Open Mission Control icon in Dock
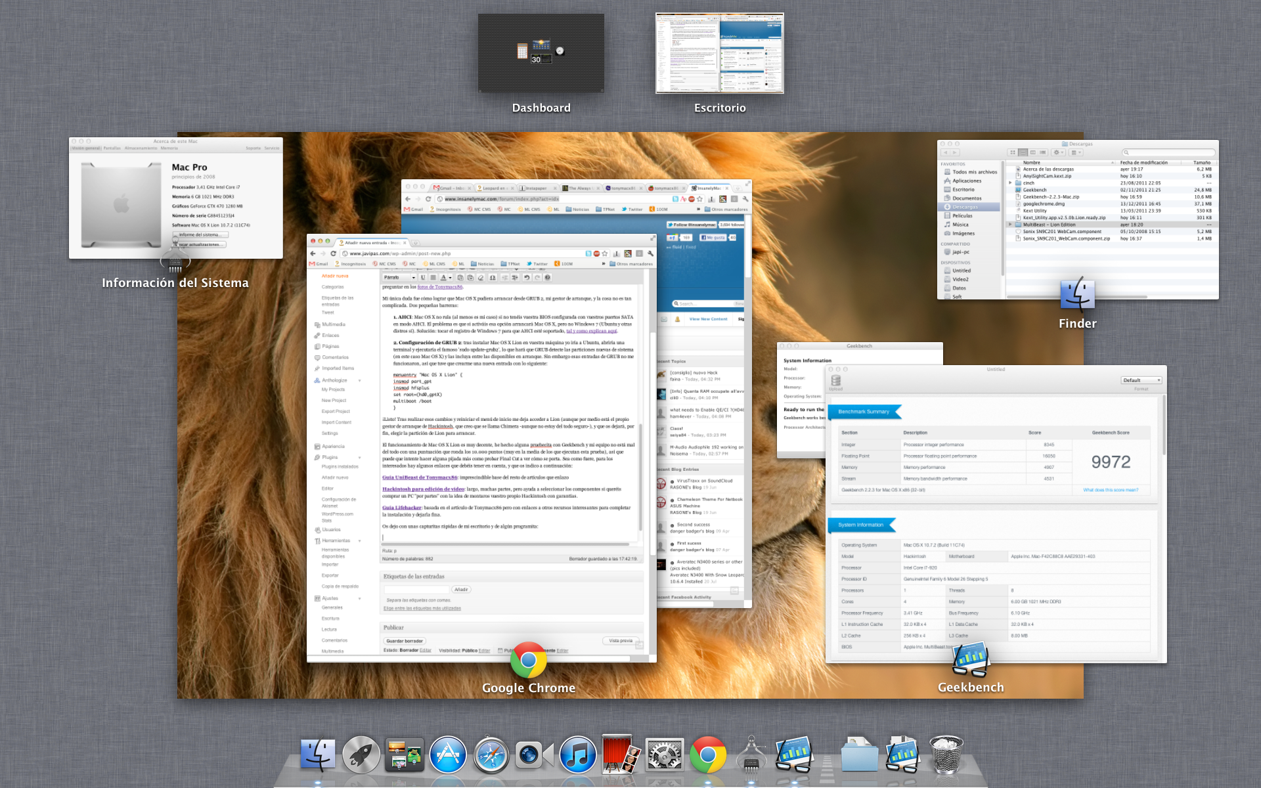This screenshot has height=788, width=1261. [405, 754]
